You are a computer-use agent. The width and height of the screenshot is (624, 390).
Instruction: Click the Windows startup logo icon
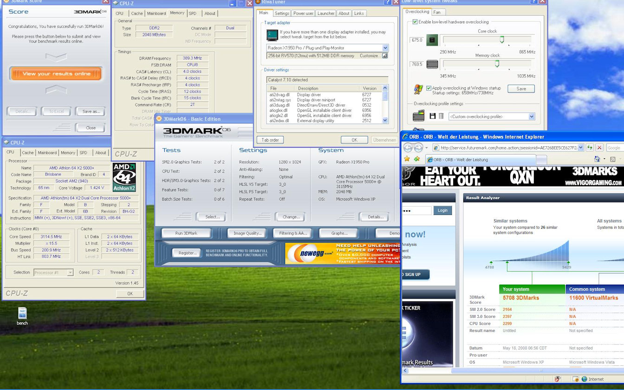coord(418,89)
